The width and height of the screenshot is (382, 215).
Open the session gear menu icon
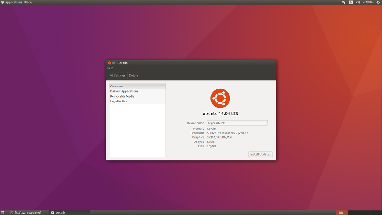tap(378, 3)
